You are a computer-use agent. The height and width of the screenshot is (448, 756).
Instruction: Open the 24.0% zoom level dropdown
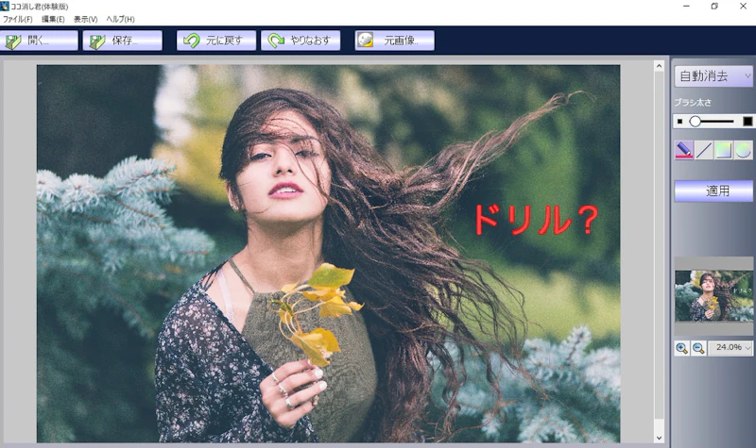pyautogui.click(x=730, y=347)
